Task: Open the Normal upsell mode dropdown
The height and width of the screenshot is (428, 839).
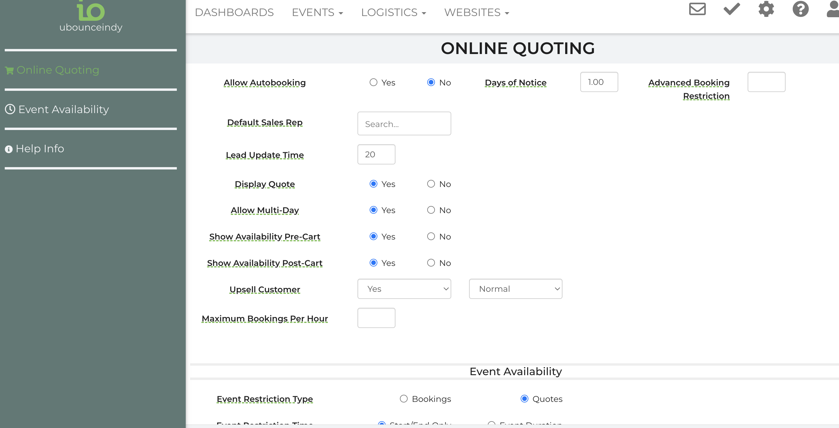Action: [x=516, y=288]
